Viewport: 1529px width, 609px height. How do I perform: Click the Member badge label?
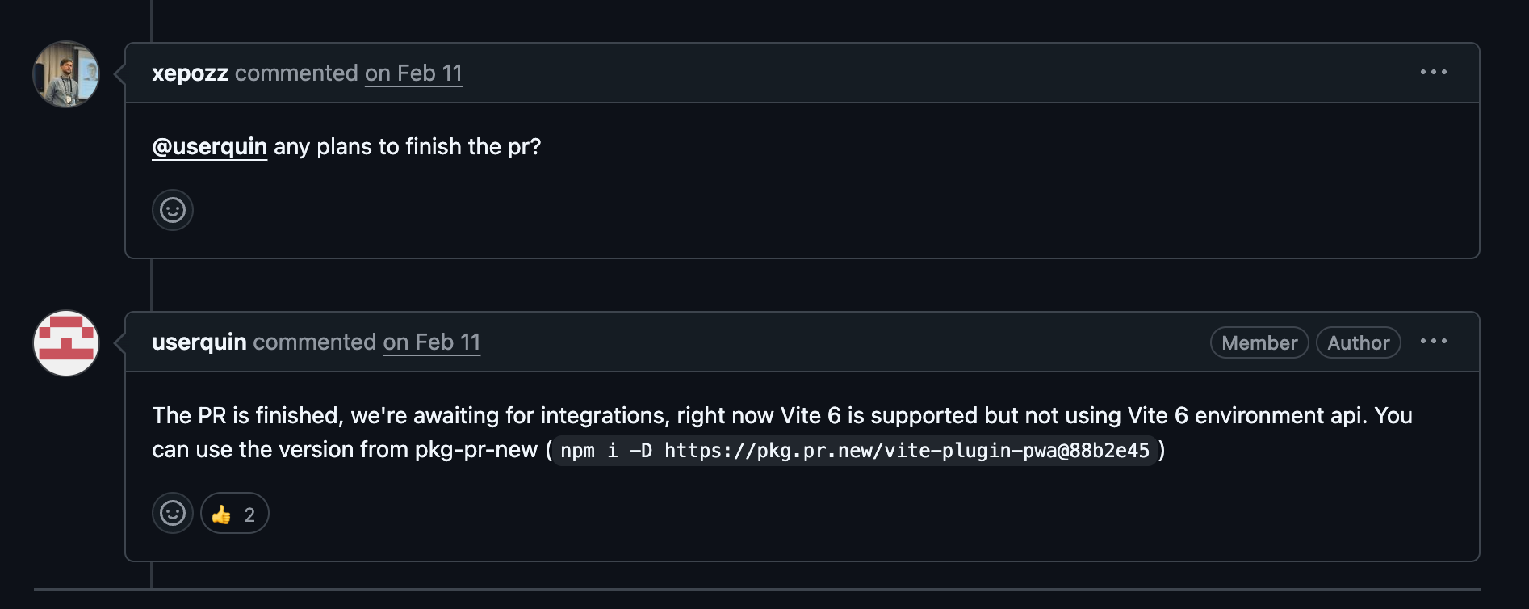(1259, 342)
